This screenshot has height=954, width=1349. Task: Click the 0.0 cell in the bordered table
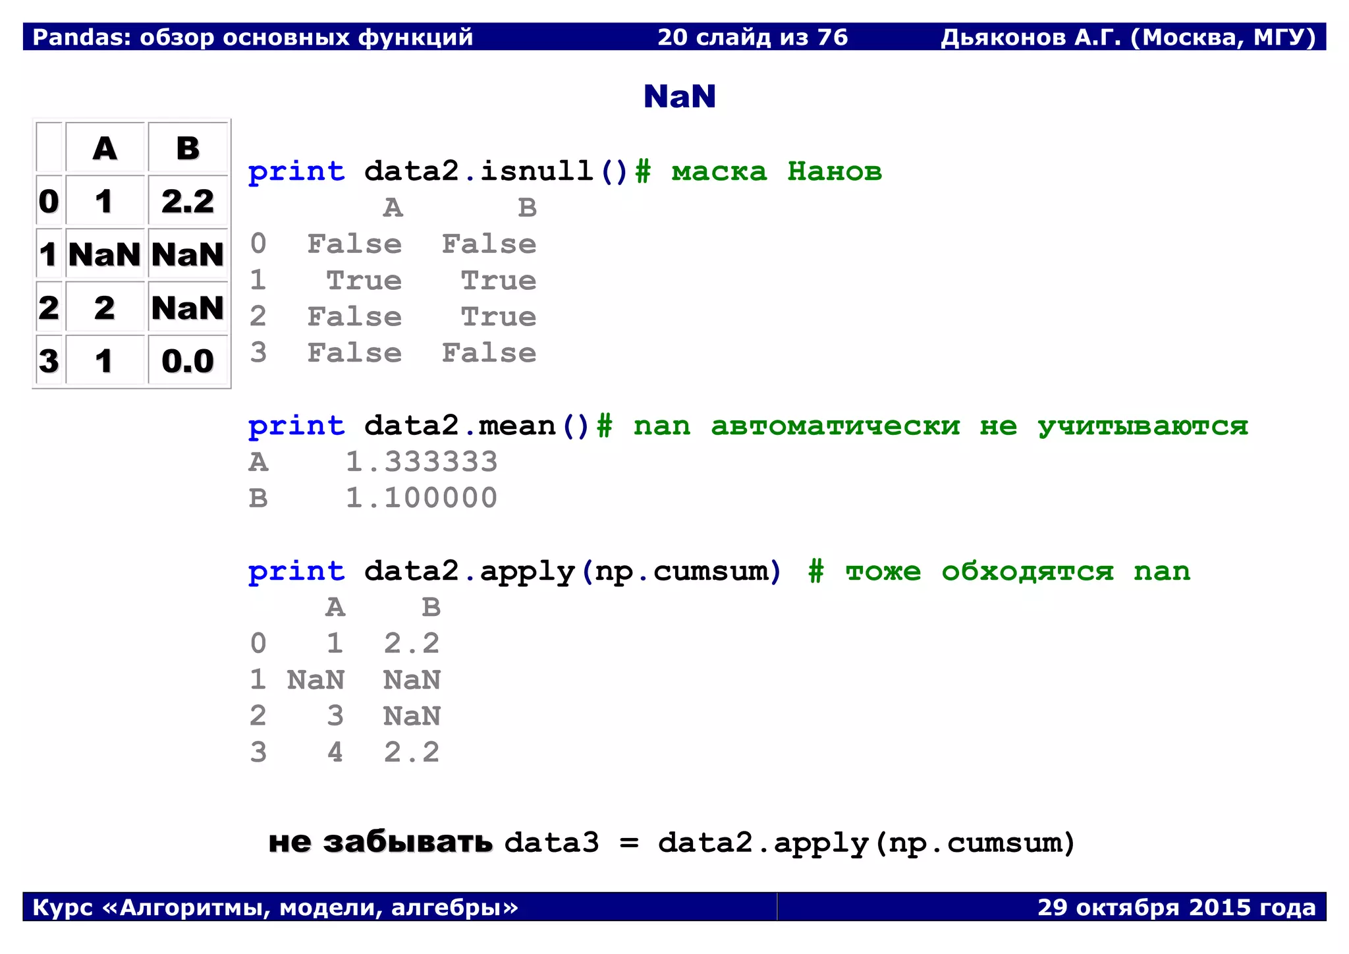coord(188,360)
